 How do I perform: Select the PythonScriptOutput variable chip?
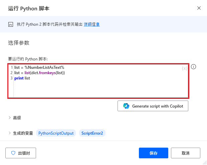point(56,133)
